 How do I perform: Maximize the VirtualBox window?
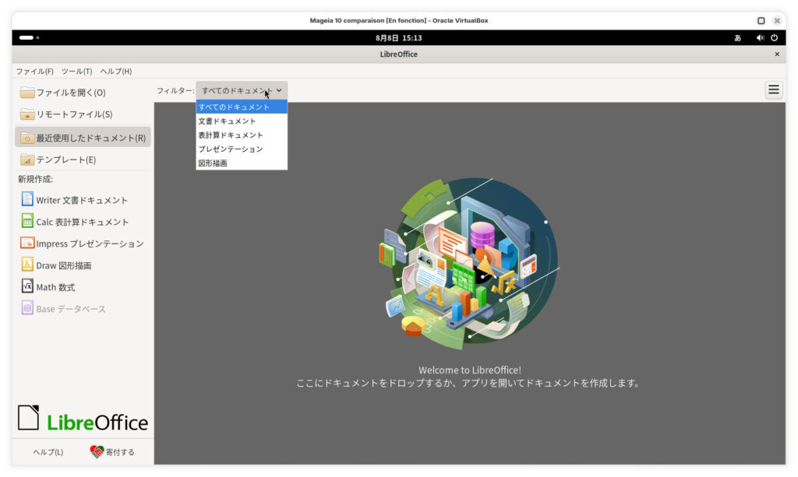click(761, 21)
